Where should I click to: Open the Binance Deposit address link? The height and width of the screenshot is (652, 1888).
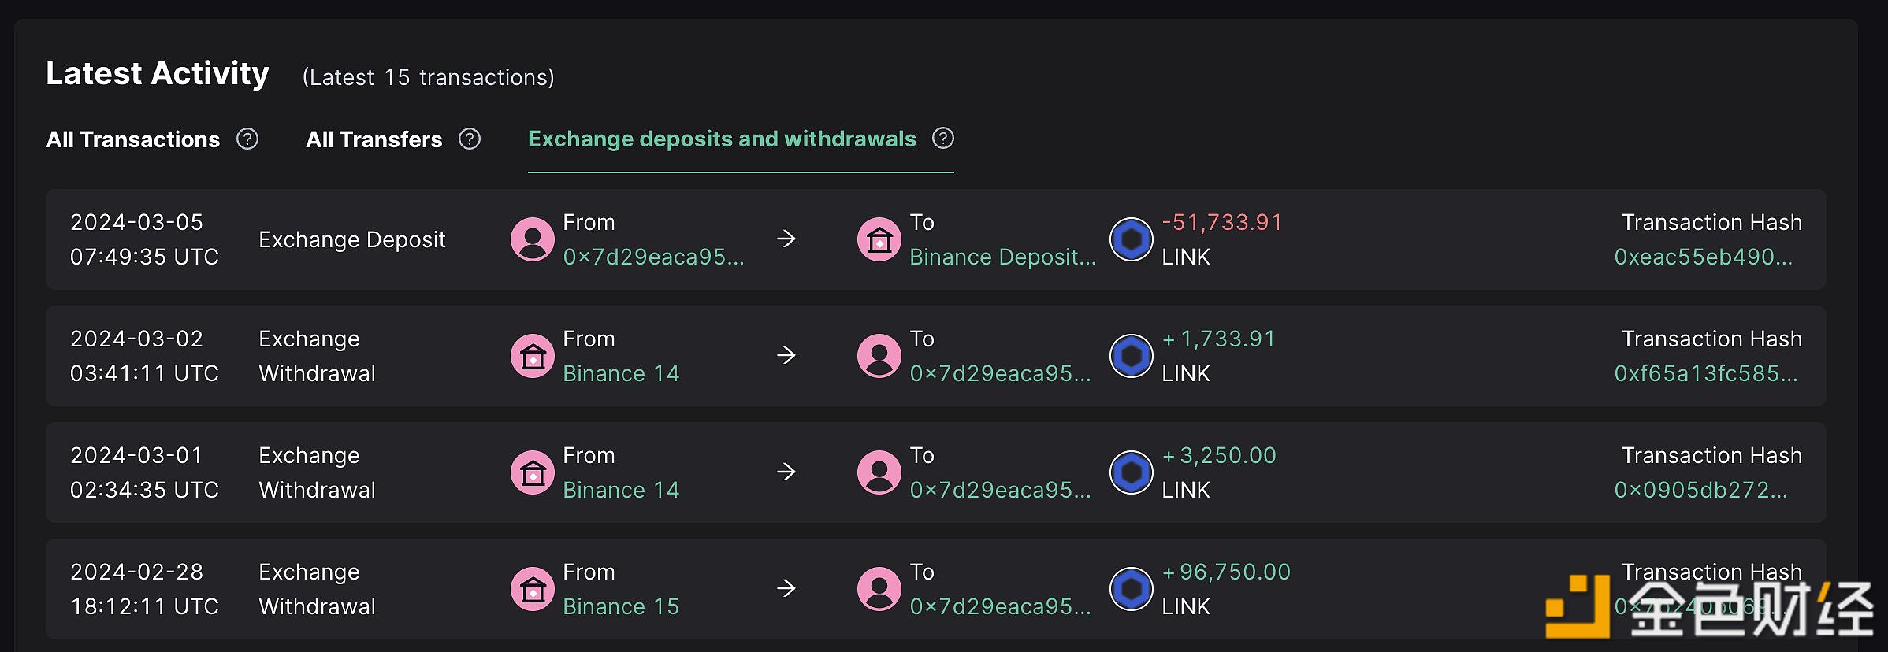pos(1002,257)
